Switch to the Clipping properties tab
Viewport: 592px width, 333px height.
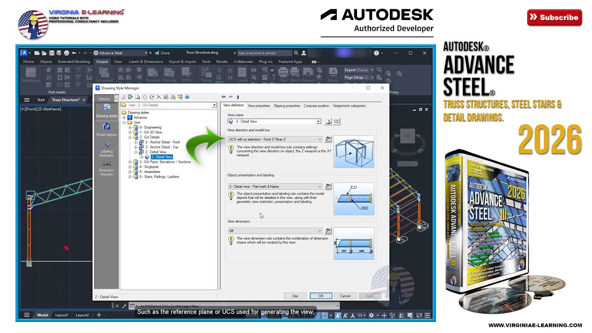[x=287, y=106]
